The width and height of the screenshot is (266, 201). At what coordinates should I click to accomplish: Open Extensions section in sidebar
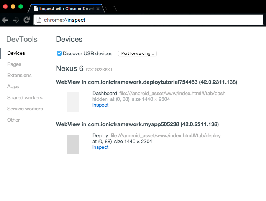coord(20,75)
